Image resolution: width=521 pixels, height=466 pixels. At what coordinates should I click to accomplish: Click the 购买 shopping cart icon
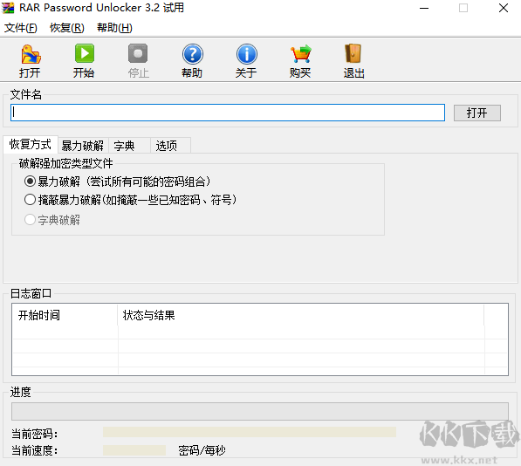[301, 54]
